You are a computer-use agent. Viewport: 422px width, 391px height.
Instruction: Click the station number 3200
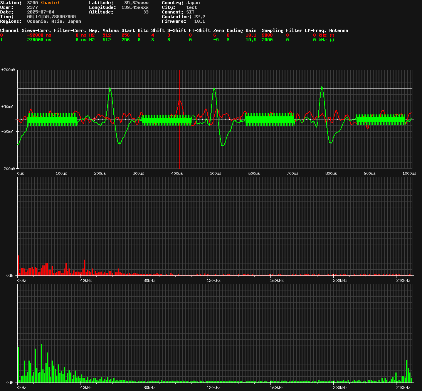(32, 3)
